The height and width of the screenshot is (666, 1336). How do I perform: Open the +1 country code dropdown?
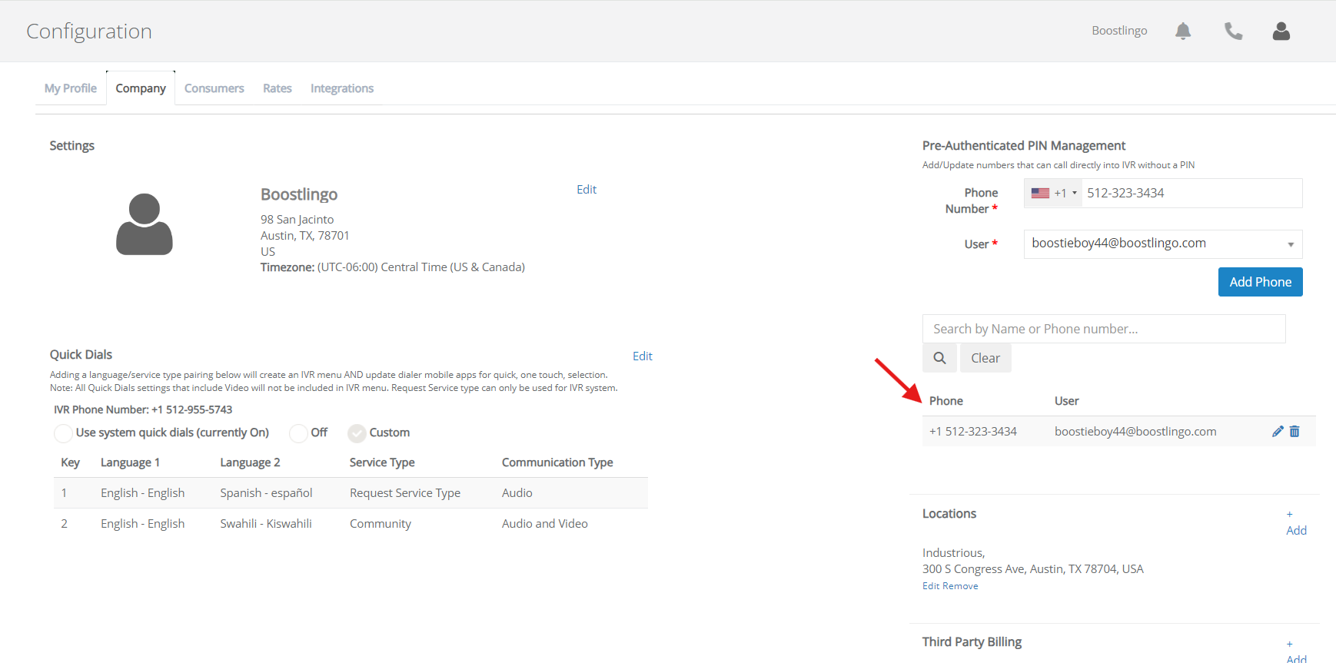(1054, 193)
